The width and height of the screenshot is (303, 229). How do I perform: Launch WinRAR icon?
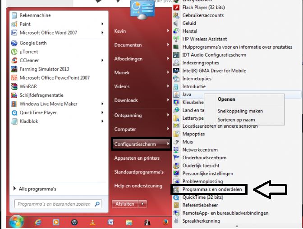click(14, 86)
